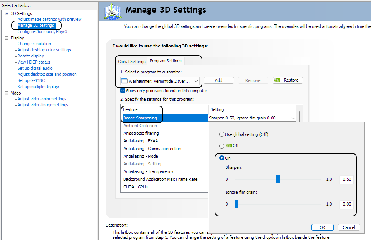Click the Add button
Image resolution: width=371 pixels, height=240 pixels.
pos(219,80)
